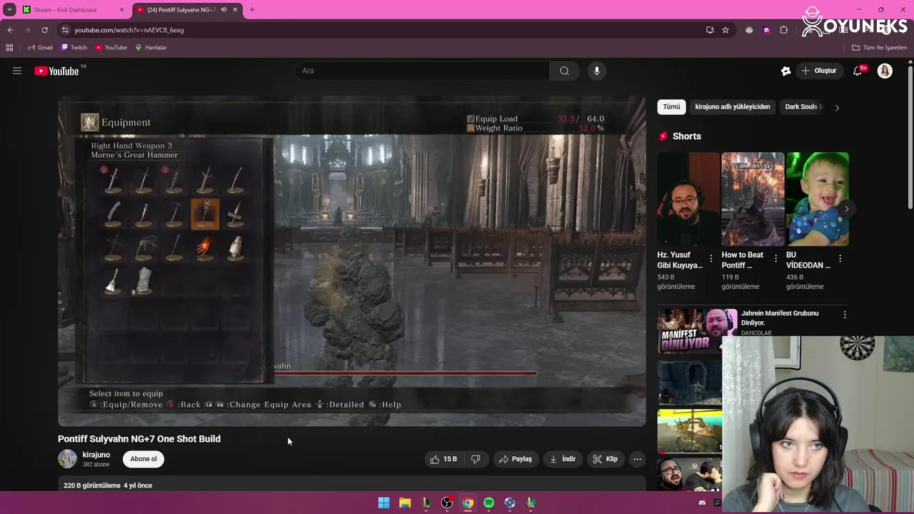914x514 pixels.
Task: Open options for Jahrein Manifest video
Action: point(845,315)
